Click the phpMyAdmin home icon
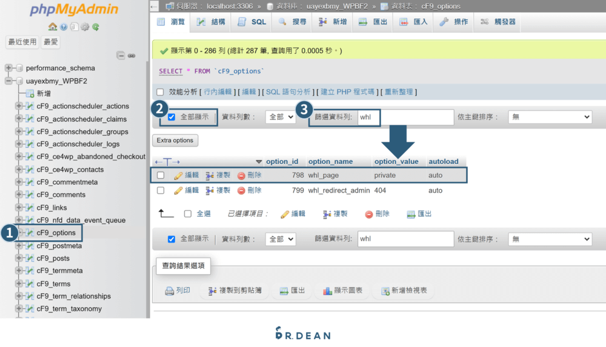606x347 pixels. (53, 27)
